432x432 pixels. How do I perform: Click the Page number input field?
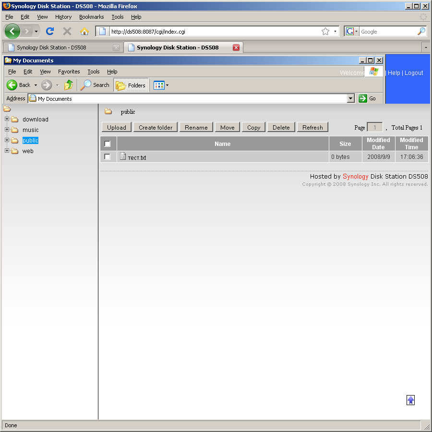point(375,127)
